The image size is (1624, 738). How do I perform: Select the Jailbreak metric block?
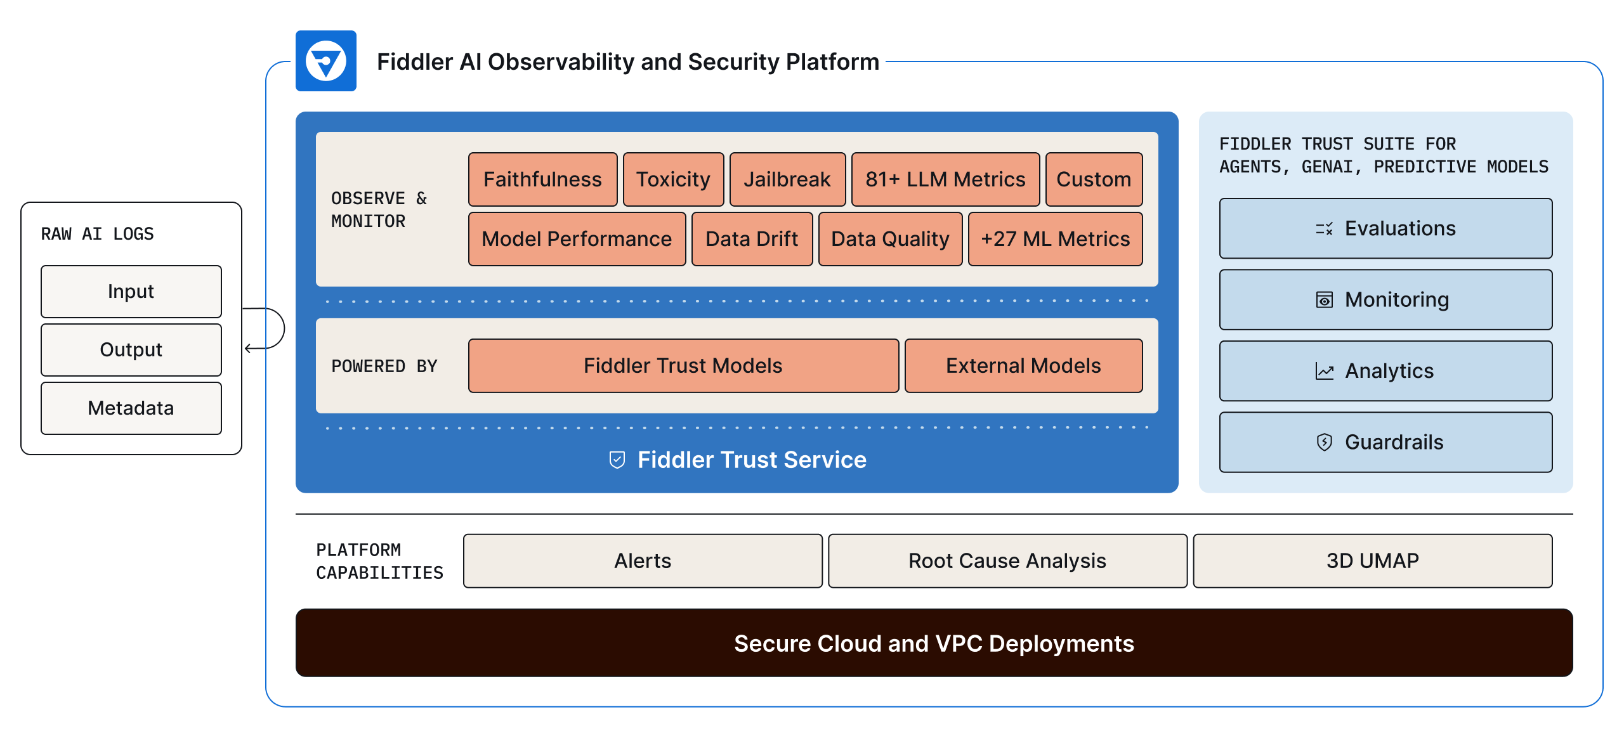(x=788, y=179)
